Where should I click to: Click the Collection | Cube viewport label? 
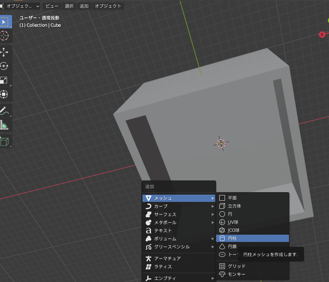pyautogui.click(x=40, y=25)
